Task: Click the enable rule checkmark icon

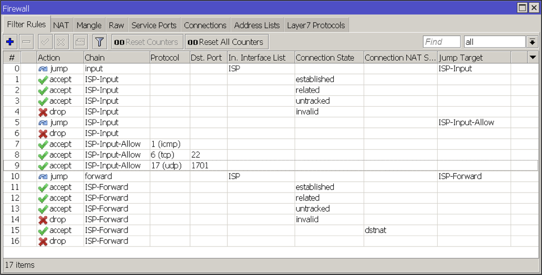Action: pos(45,42)
